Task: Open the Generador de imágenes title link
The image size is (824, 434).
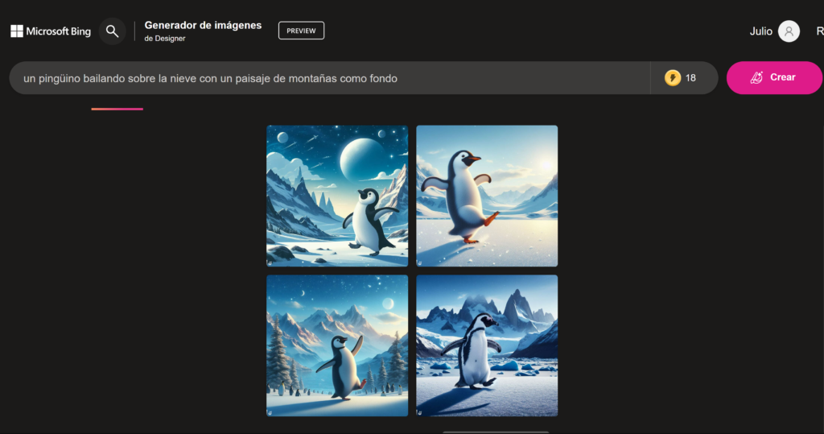Action: pos(203,25)
